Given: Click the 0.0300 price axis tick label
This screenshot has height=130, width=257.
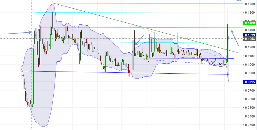Looking at the screenshot, I should coord(250,125).
